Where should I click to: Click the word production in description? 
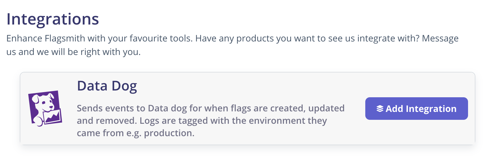point(169,133)
